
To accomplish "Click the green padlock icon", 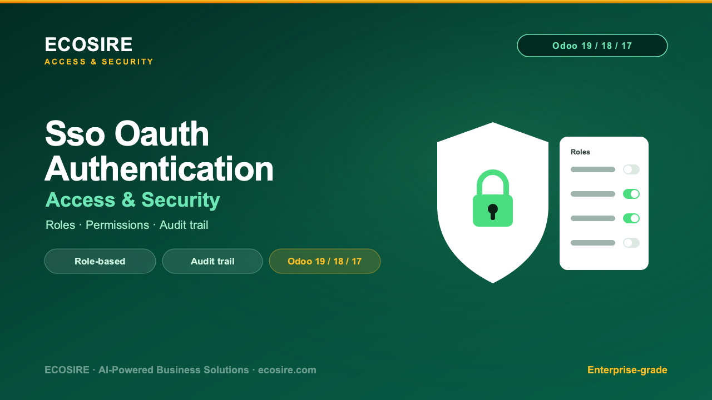I will click(493, 198).
